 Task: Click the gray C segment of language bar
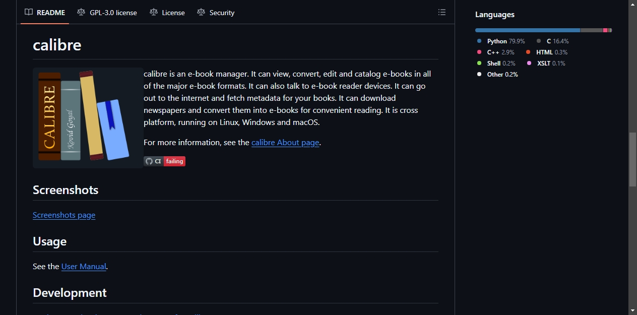pos(592,30)
